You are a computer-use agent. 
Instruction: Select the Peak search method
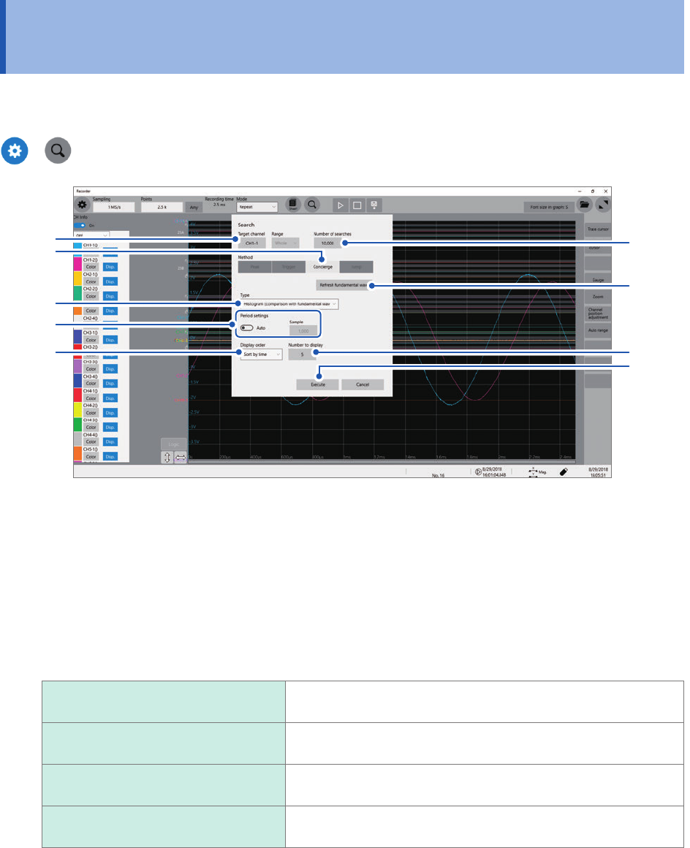(254, 267)
